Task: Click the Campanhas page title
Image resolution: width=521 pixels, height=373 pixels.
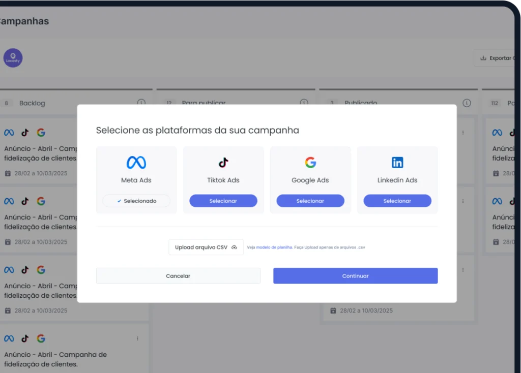Action: tap(24, 21)
